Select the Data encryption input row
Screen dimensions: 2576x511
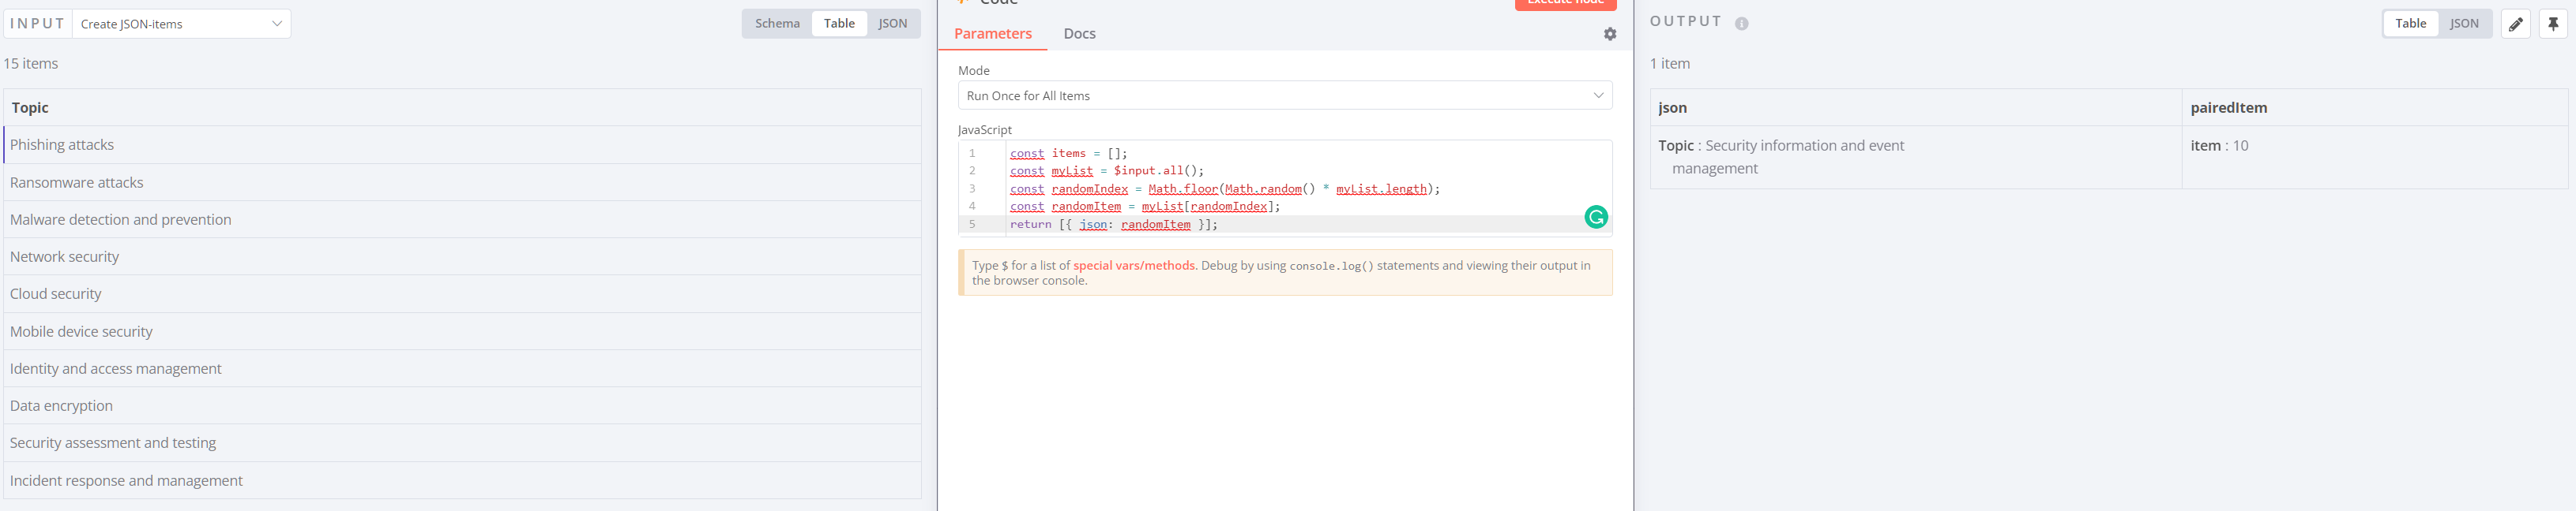[62, 405]
